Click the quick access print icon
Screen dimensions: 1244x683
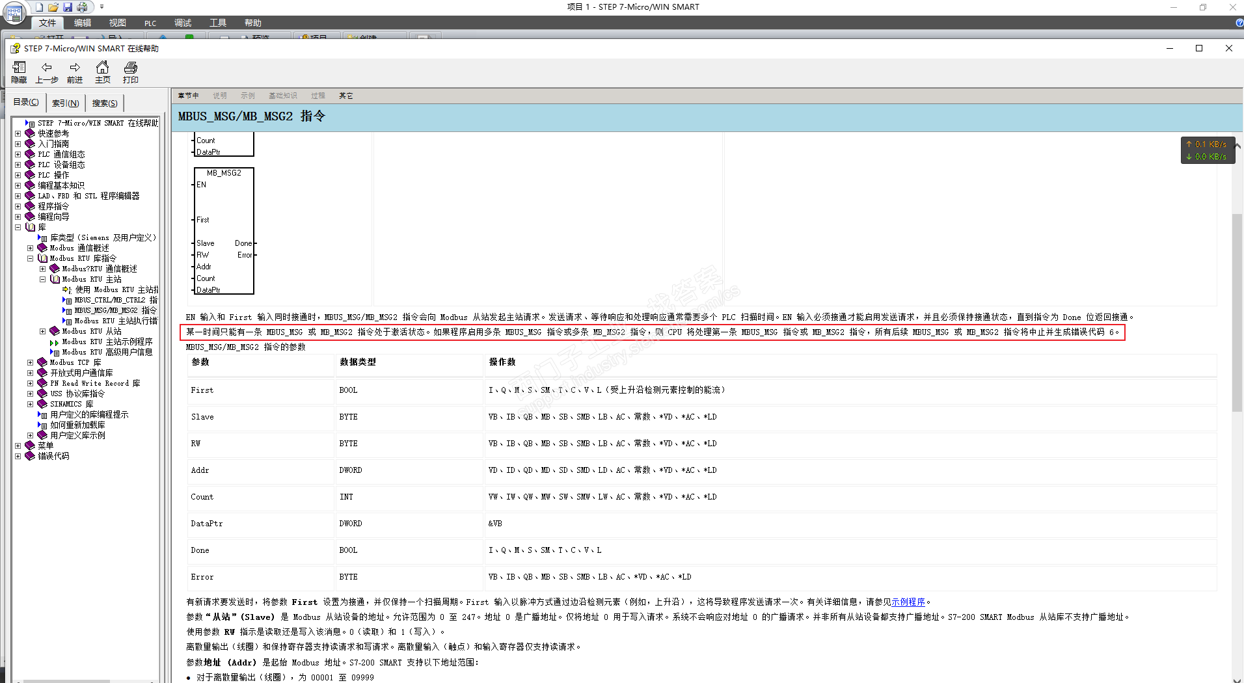click(x=82, y=7)
